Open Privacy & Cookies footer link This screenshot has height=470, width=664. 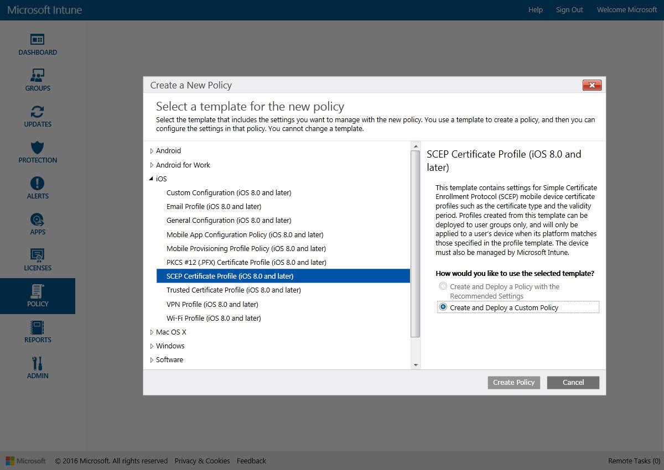click(x=202, y=461)
